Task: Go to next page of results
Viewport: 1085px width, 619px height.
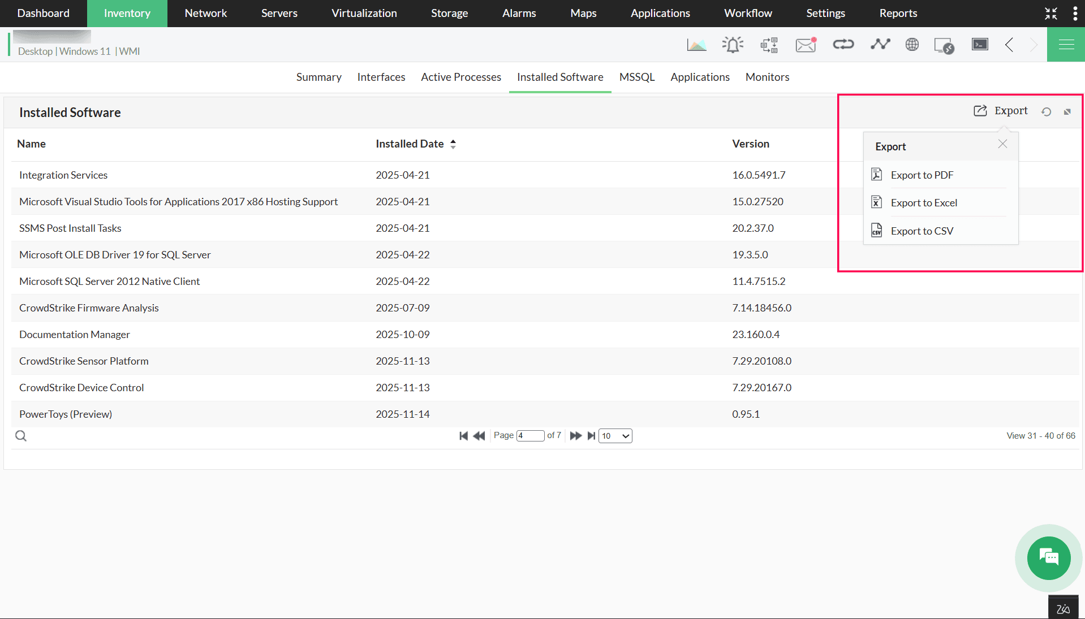Action: 576,436
